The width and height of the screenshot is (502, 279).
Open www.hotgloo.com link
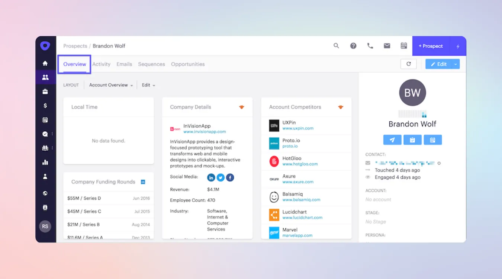click(x=300, y=164)
